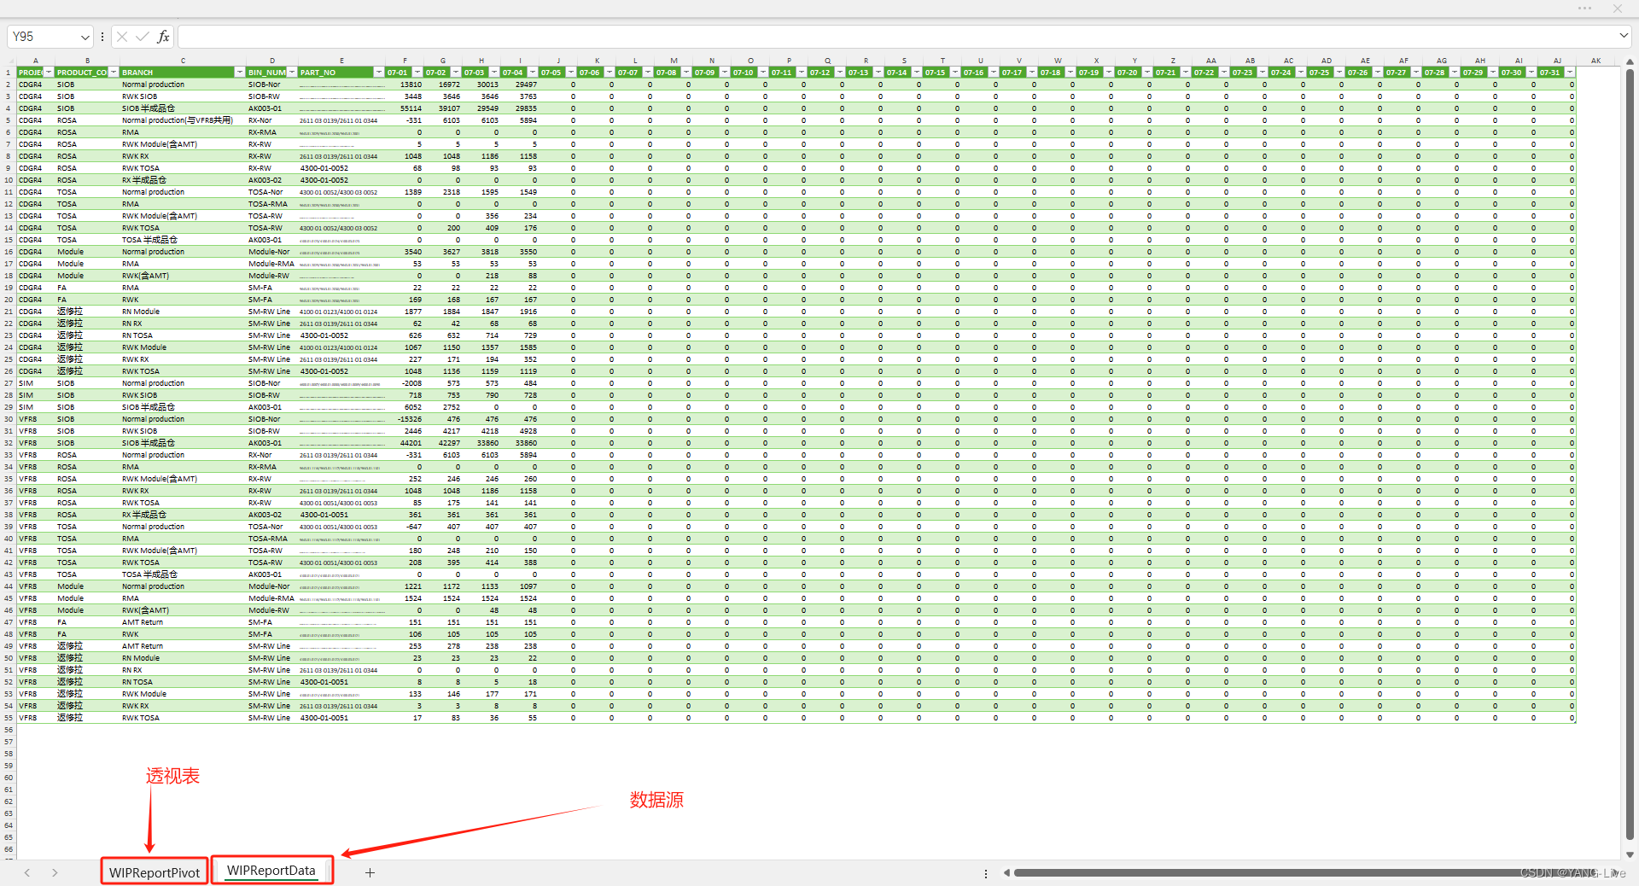Open the PROJECT column filter dropdown
The image size is (1639, 886).
49,73
